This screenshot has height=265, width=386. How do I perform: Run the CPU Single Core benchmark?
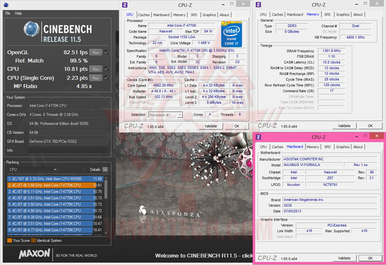point(96,78)
